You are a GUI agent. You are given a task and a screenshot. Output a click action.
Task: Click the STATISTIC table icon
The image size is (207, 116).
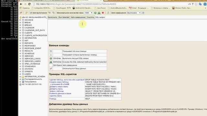click(x=23, y=69)
